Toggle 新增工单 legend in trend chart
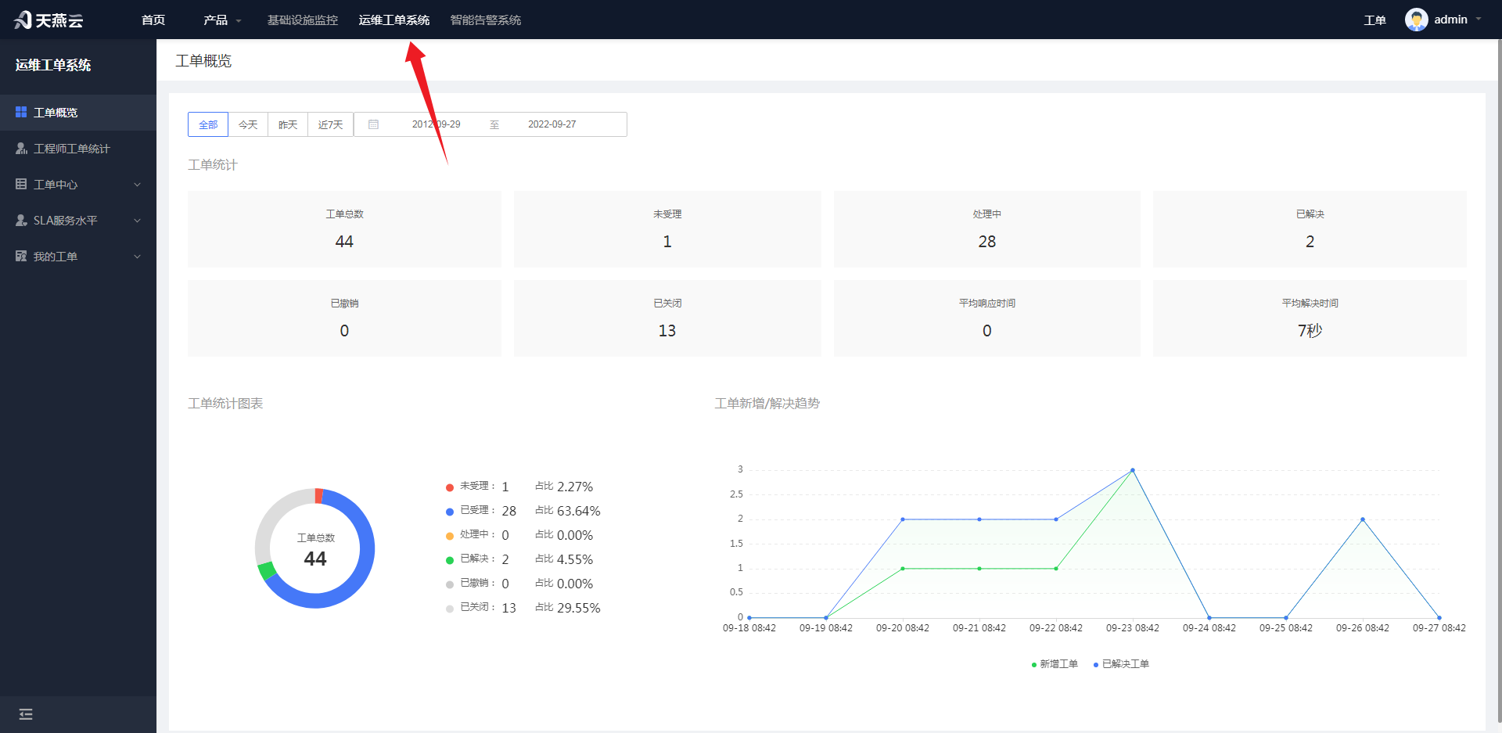This screenshot has height=733, width=1502. pyautogui.click(x=1055, y=664)
